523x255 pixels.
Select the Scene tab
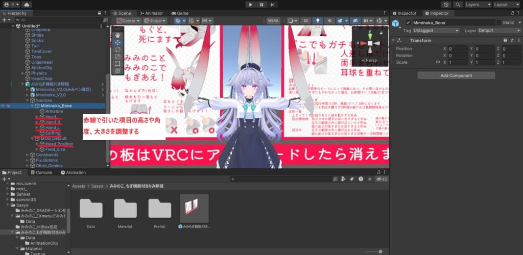tap(123, 13)
